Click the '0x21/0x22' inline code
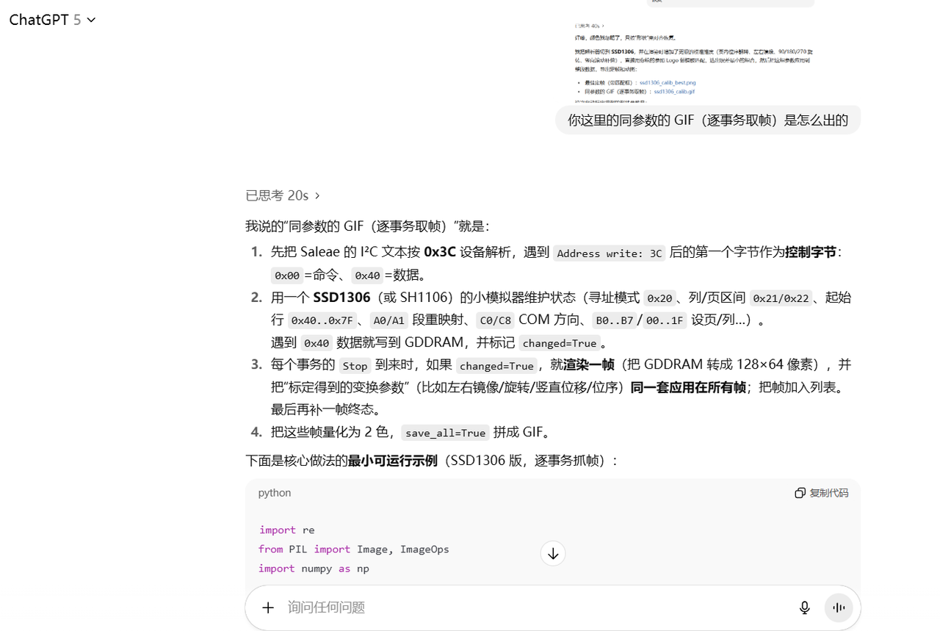Screen dimensions: 940x631 click(781, 298)
